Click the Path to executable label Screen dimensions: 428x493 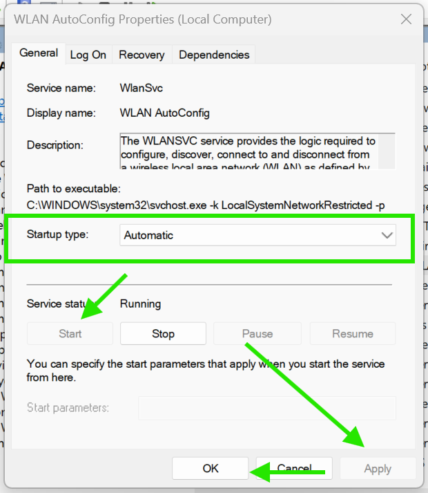[73, 189]
